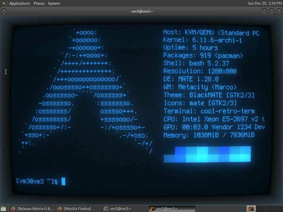This screenshot has height=212, width=283.
Task: Minimize the vm3@vm3:~ terminal window
Action: [x=264, y=11]
